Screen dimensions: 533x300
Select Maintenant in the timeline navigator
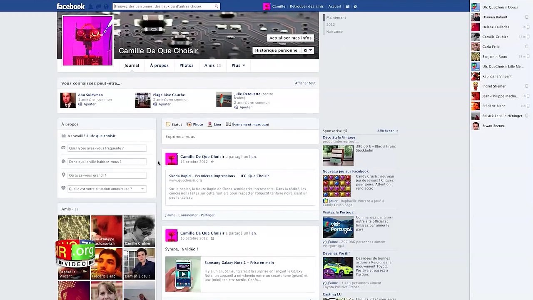click(x=336, y=17)
